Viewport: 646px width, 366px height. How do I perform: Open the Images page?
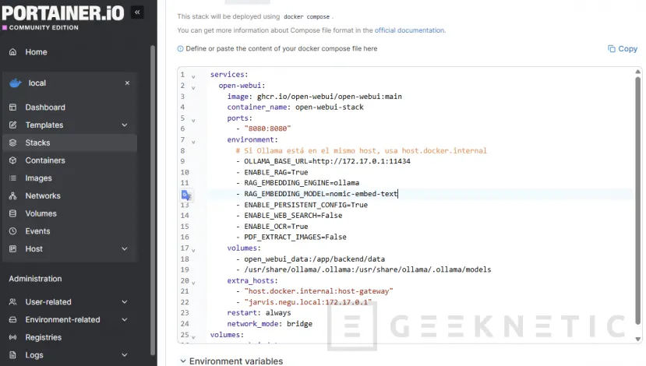coord(38,178)
